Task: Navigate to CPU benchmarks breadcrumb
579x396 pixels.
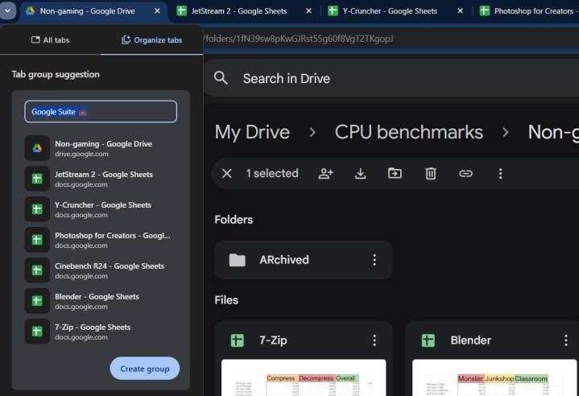Action: coord(408,132)
